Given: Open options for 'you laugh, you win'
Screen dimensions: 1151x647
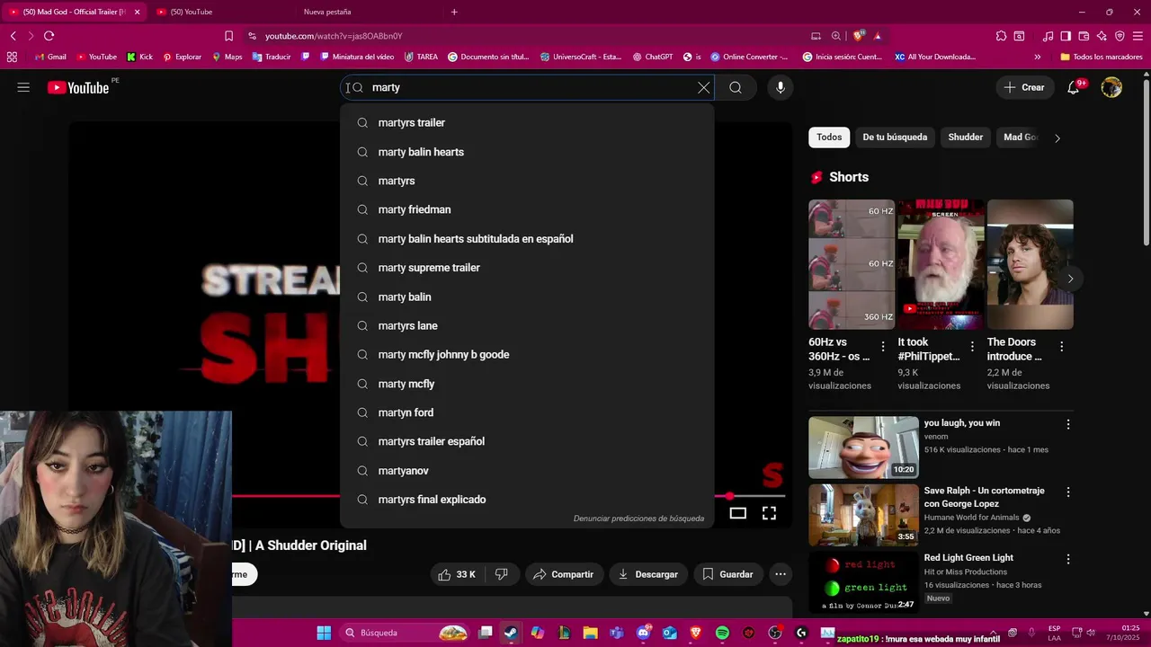Looking at the screenshot, I should [x=1068, y=424].
